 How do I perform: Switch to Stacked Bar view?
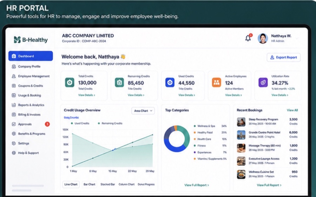(108, 184)
